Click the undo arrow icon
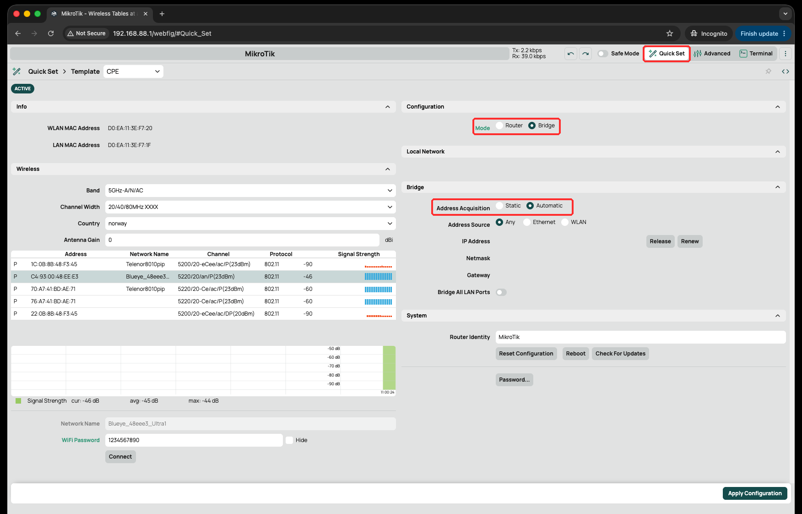 (570, 54)
